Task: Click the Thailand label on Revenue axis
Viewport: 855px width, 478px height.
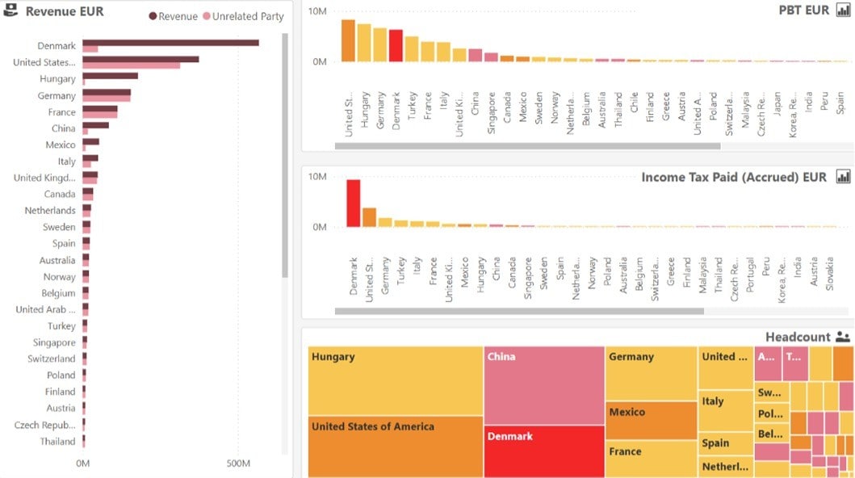Action: point(57,441)
